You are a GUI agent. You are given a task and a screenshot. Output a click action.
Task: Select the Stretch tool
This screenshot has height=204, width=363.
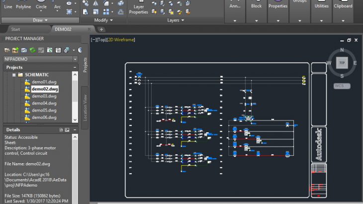point(86,12)
